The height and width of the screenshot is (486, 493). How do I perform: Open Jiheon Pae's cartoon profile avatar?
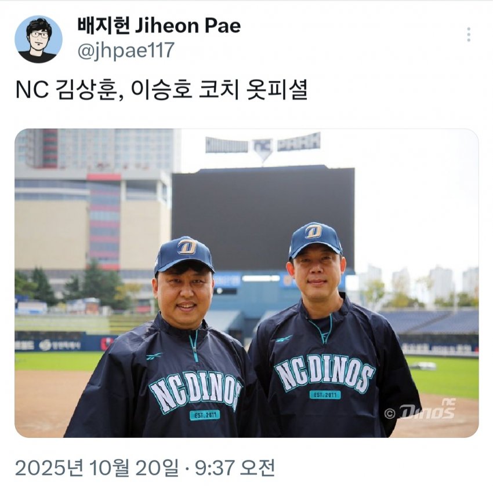point(38,39)
